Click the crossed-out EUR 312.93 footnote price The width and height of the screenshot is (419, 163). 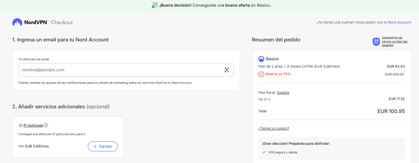(x=394, y=74)
